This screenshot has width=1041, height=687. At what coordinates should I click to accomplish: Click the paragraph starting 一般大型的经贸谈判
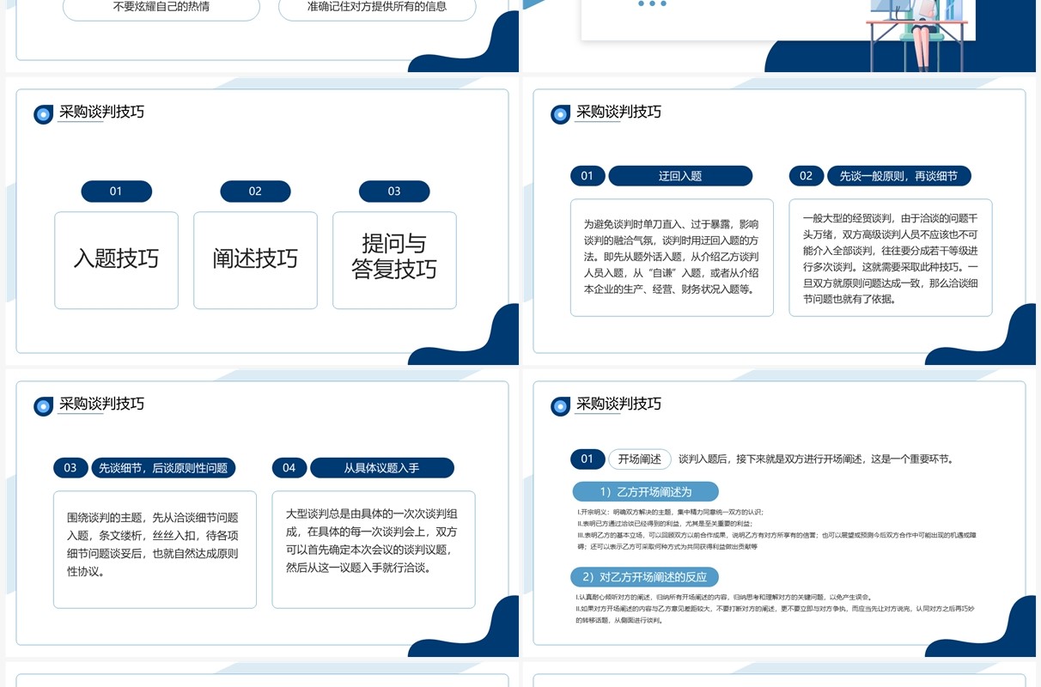(x=891, y=259)
